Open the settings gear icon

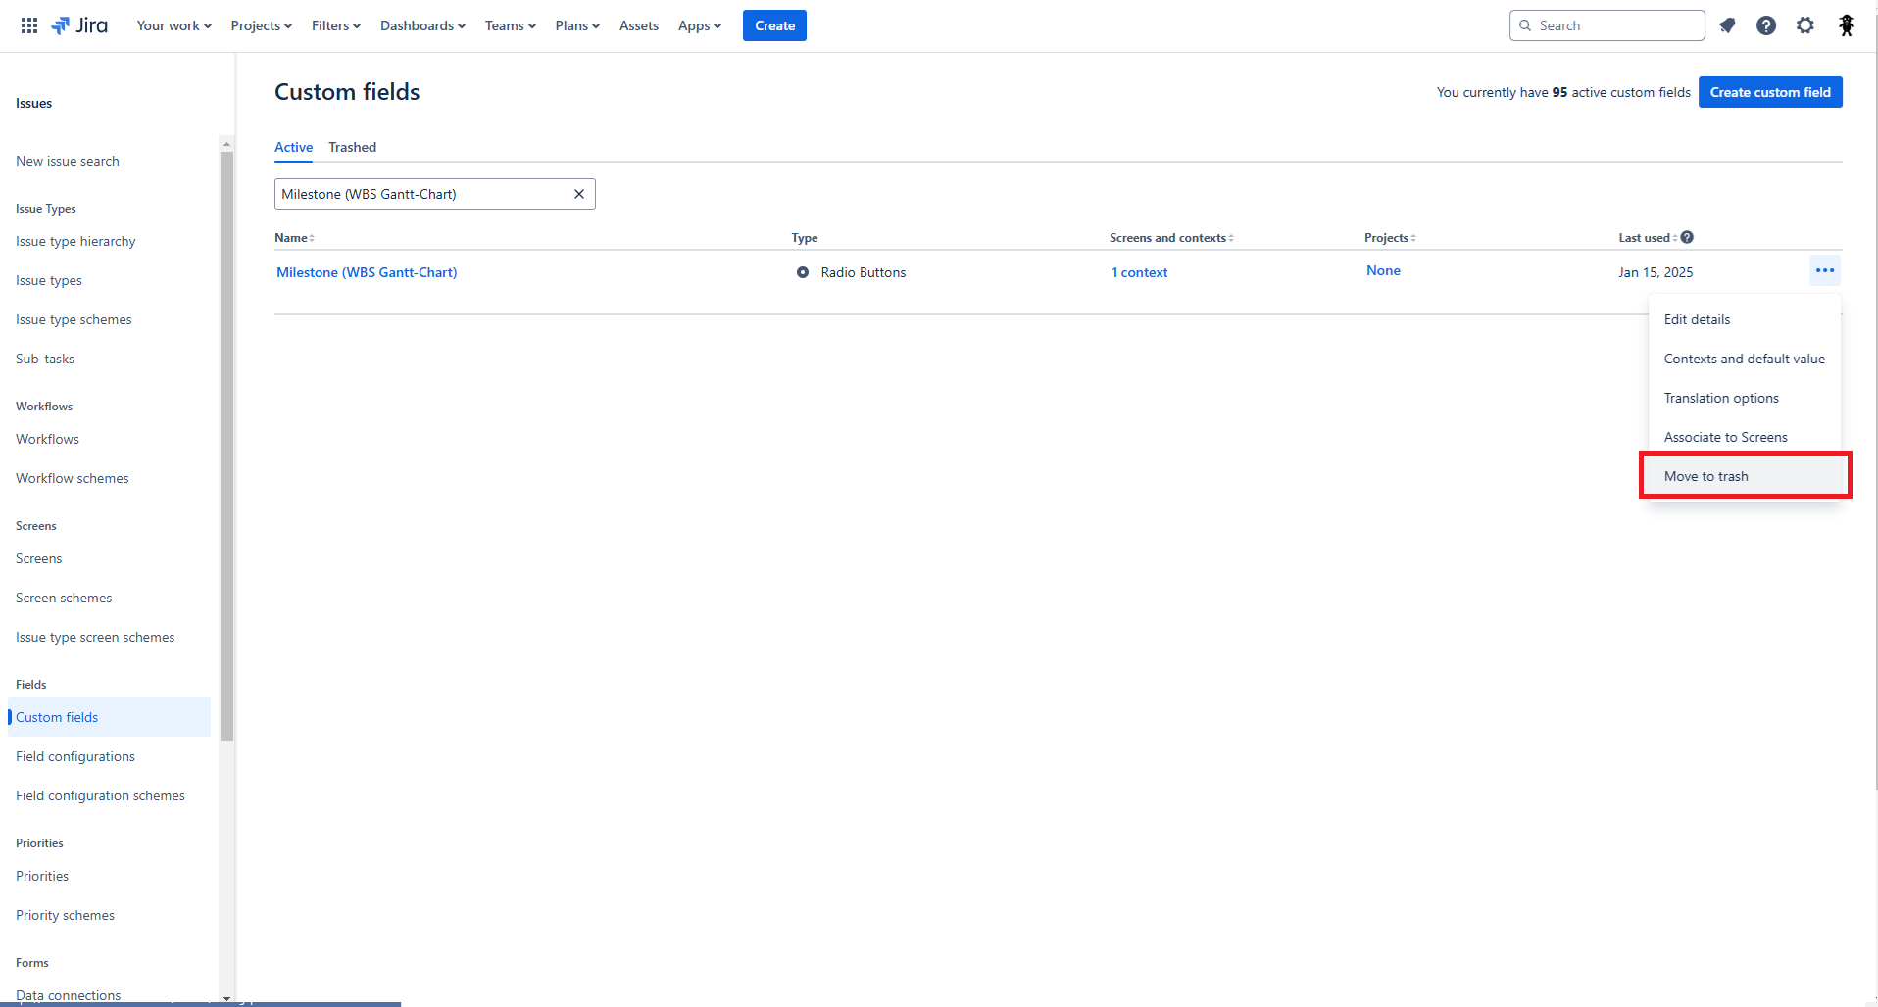coord(1805,25)
